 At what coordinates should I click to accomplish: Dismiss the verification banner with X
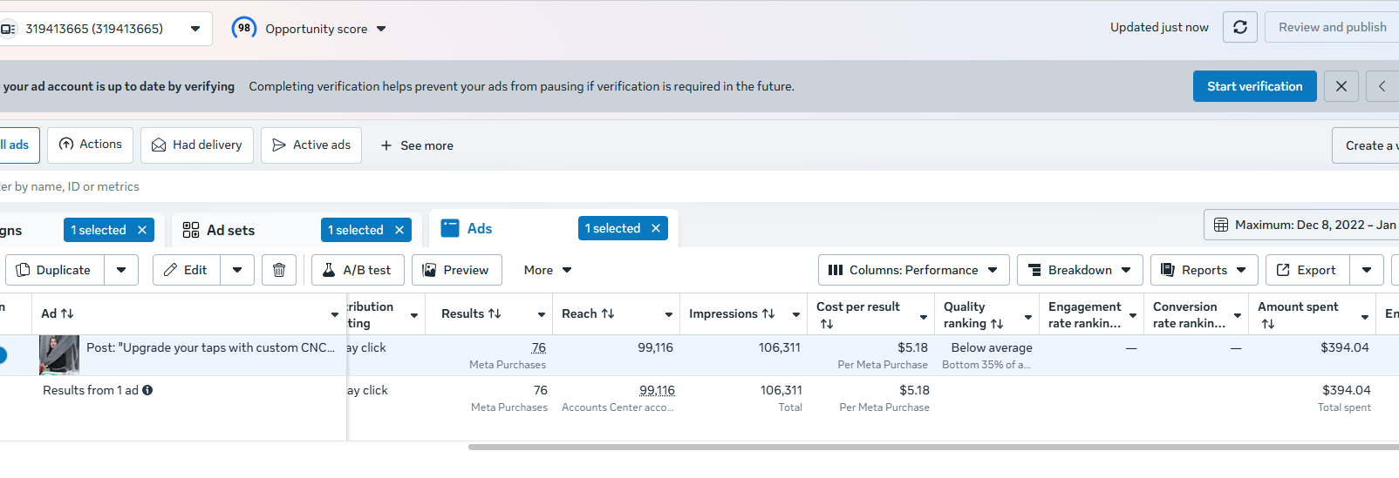[x=1341, y=86]
